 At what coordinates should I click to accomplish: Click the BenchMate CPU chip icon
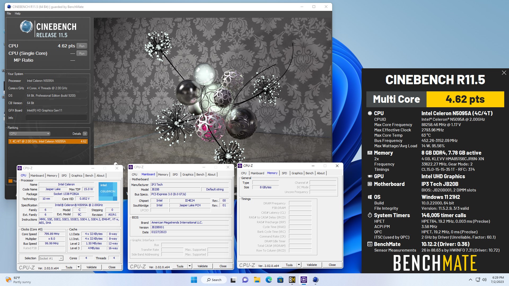(370, 113)
